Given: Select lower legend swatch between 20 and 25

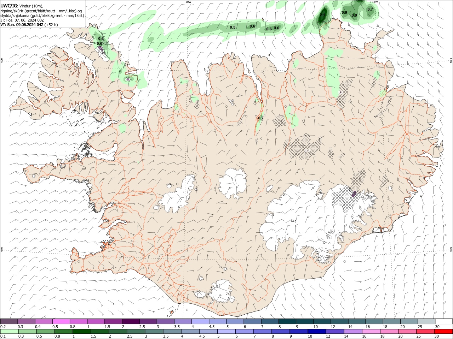Looking at the screenshot, I should click(x=407, y=331).
